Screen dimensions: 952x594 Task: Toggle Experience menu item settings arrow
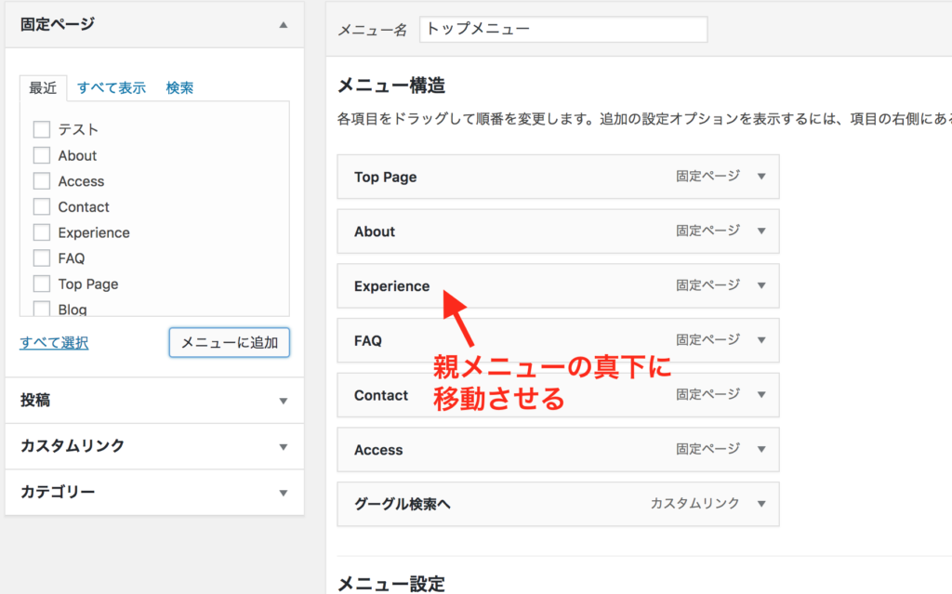(x=761, y=286)
